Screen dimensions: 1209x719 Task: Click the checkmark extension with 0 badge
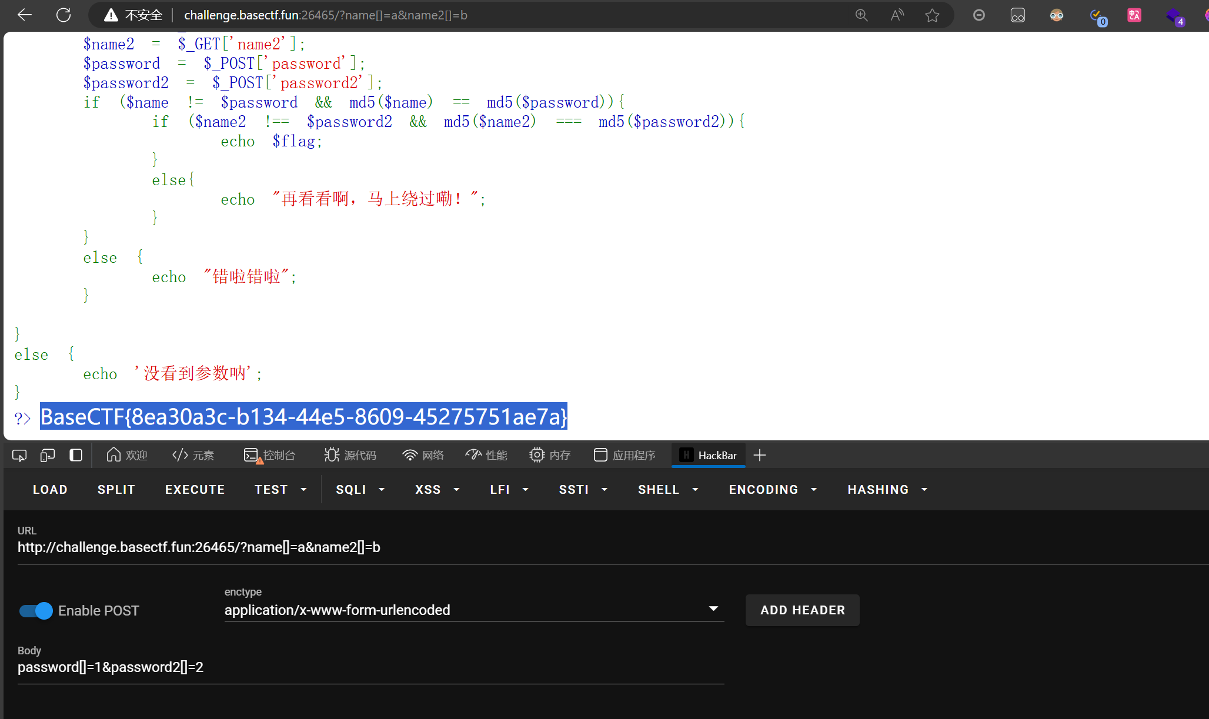point(1097,16)
